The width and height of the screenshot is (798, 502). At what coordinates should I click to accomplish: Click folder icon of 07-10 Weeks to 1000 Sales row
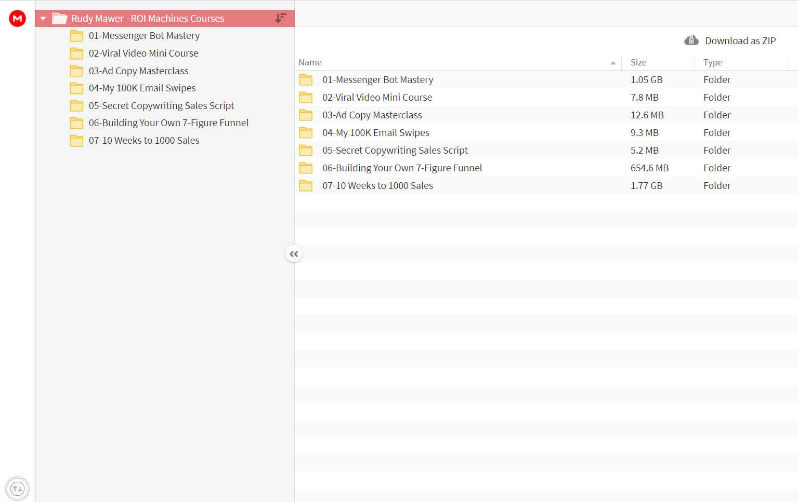(306, 186)
